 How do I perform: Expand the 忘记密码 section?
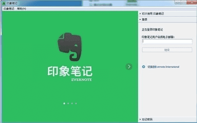click(x=168, y=119)
